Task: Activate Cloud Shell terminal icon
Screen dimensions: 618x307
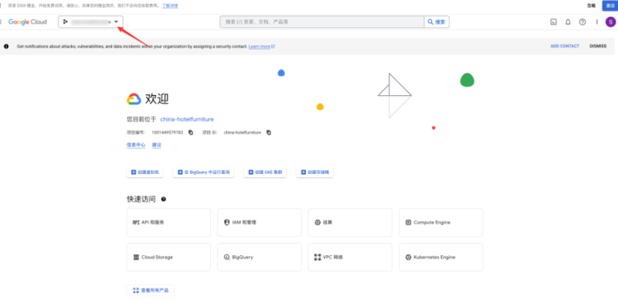Action: tap(553, 22)
